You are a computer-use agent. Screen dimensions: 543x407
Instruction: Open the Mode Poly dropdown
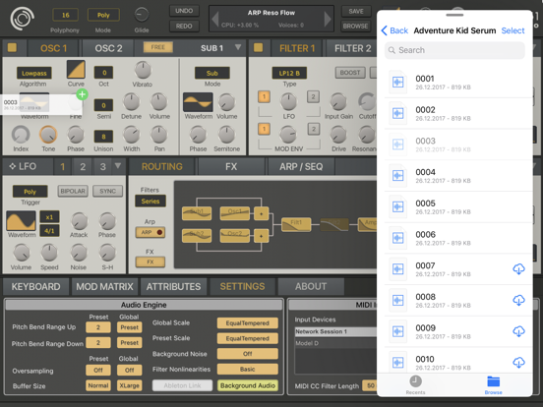click(x=103, y=15)
